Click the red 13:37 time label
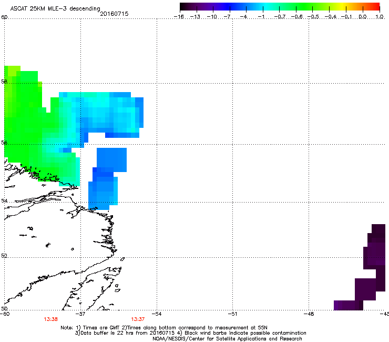389x342 pixels. tap(138, 319)
